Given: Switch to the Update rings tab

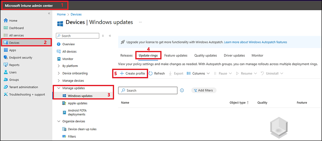Looking at the screenshot, I should pos(148,55).
